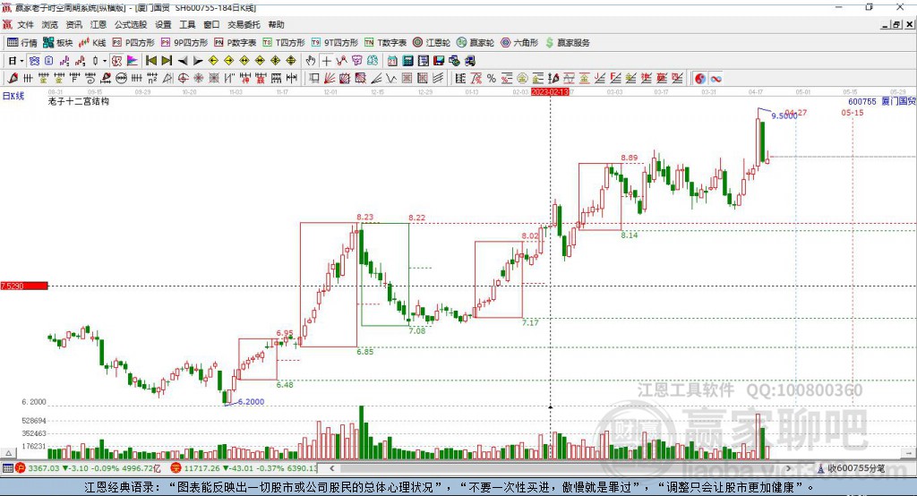This screenshot has height=496, width=917.
Task: Select the red fan lines tool
Action: (x=330, y=79)
